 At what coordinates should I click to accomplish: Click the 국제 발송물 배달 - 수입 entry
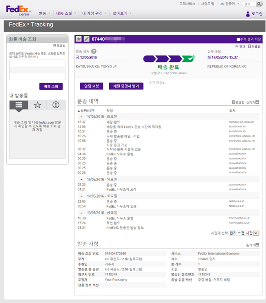tap(123, 136)
